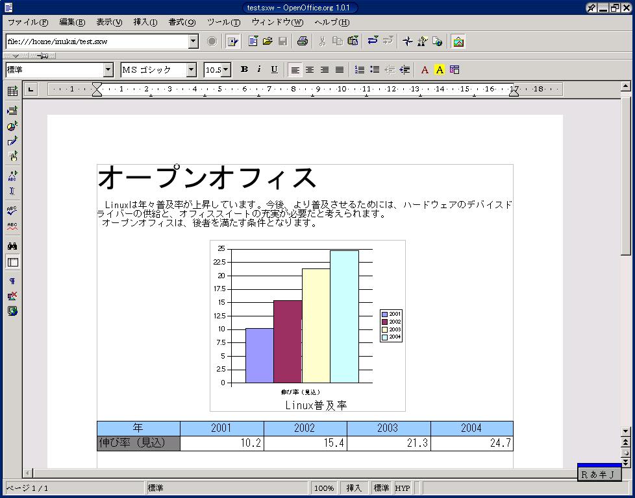The height and width of the screenshot is (498, 635).
Task: Paste clipboard with paste icon
Action: (x=353, y=41)
